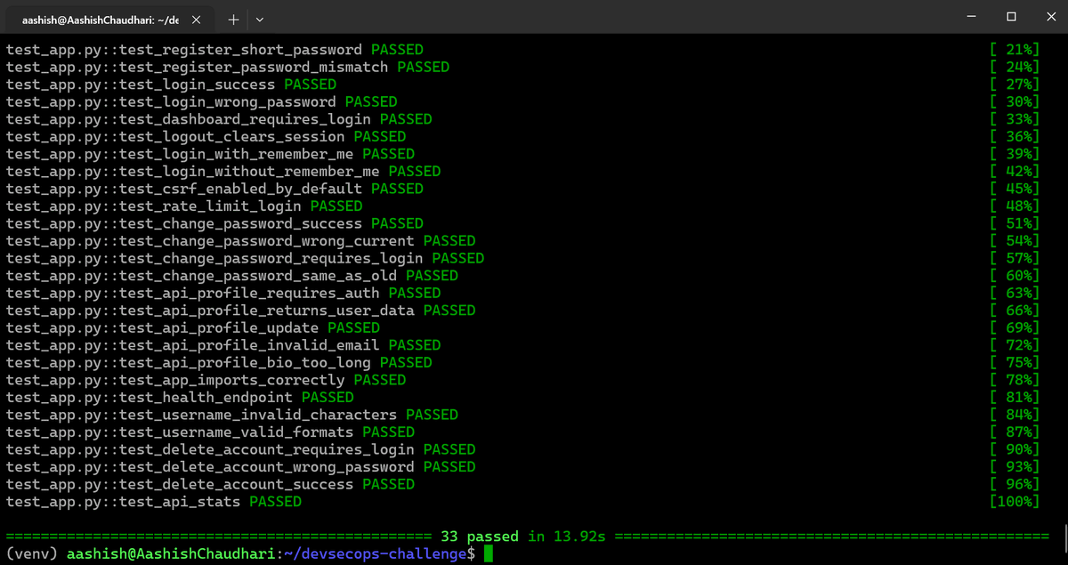Click the test_app_imports_correctly line
This screenshot has height=565, width=1068.
point(206,379)
